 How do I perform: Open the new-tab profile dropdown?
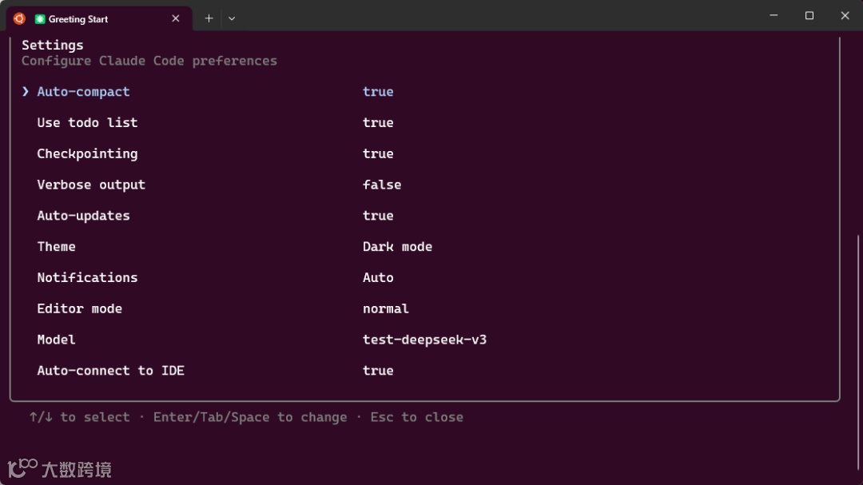(x=232, y=18)
